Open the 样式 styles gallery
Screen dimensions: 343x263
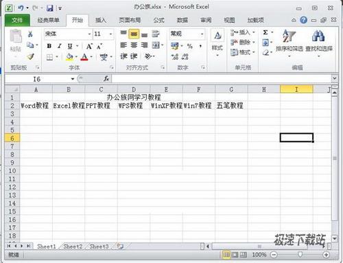(217, 43)
